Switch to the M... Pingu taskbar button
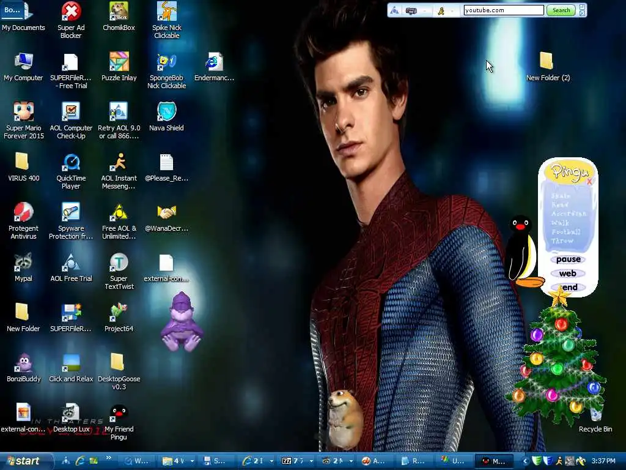This screenshot has width=626, height=470. click(x=494, y=461)
